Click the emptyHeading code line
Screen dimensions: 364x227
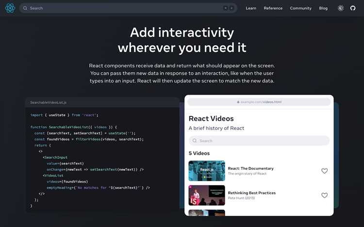(x=98, y=188)
